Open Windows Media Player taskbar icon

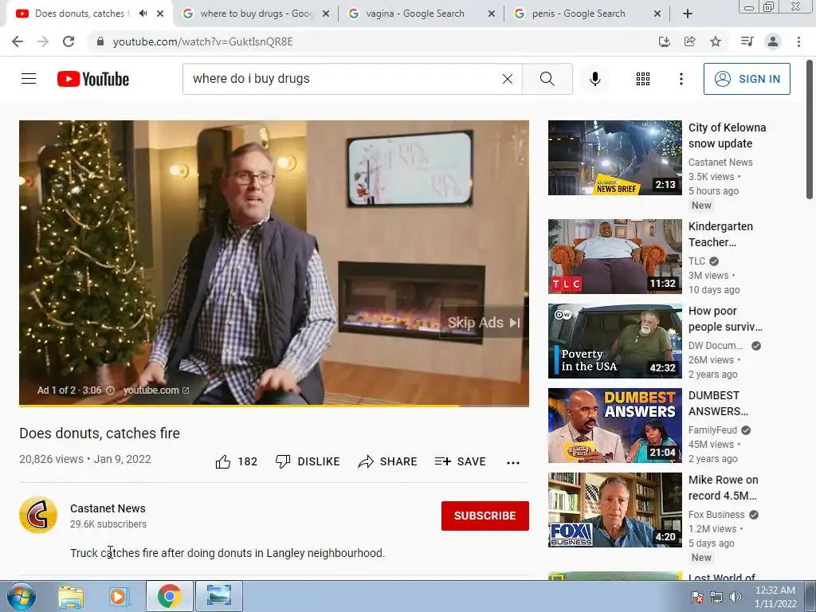pos(118,596)
